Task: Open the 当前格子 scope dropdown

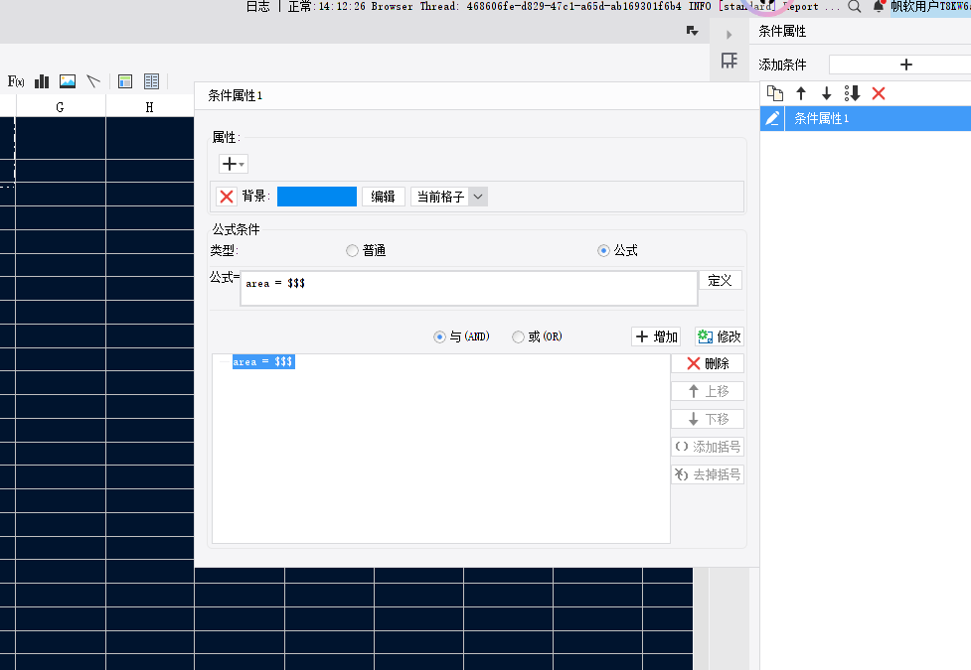Action: [x=478, y=197]
